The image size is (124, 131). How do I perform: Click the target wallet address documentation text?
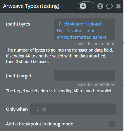59,91
